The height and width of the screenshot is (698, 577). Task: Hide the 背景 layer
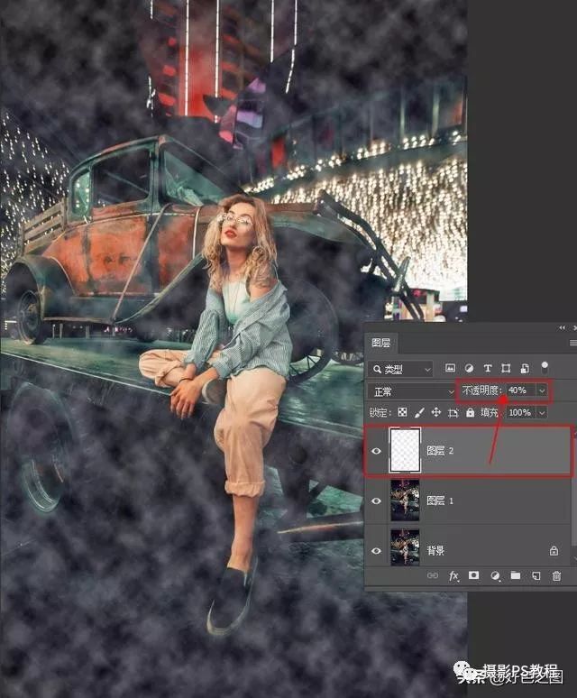point(376,549)
